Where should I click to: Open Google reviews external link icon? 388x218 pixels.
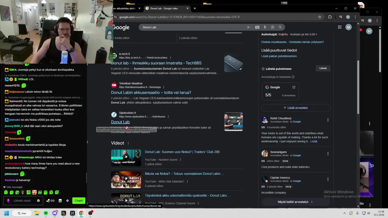pos(294,87)
